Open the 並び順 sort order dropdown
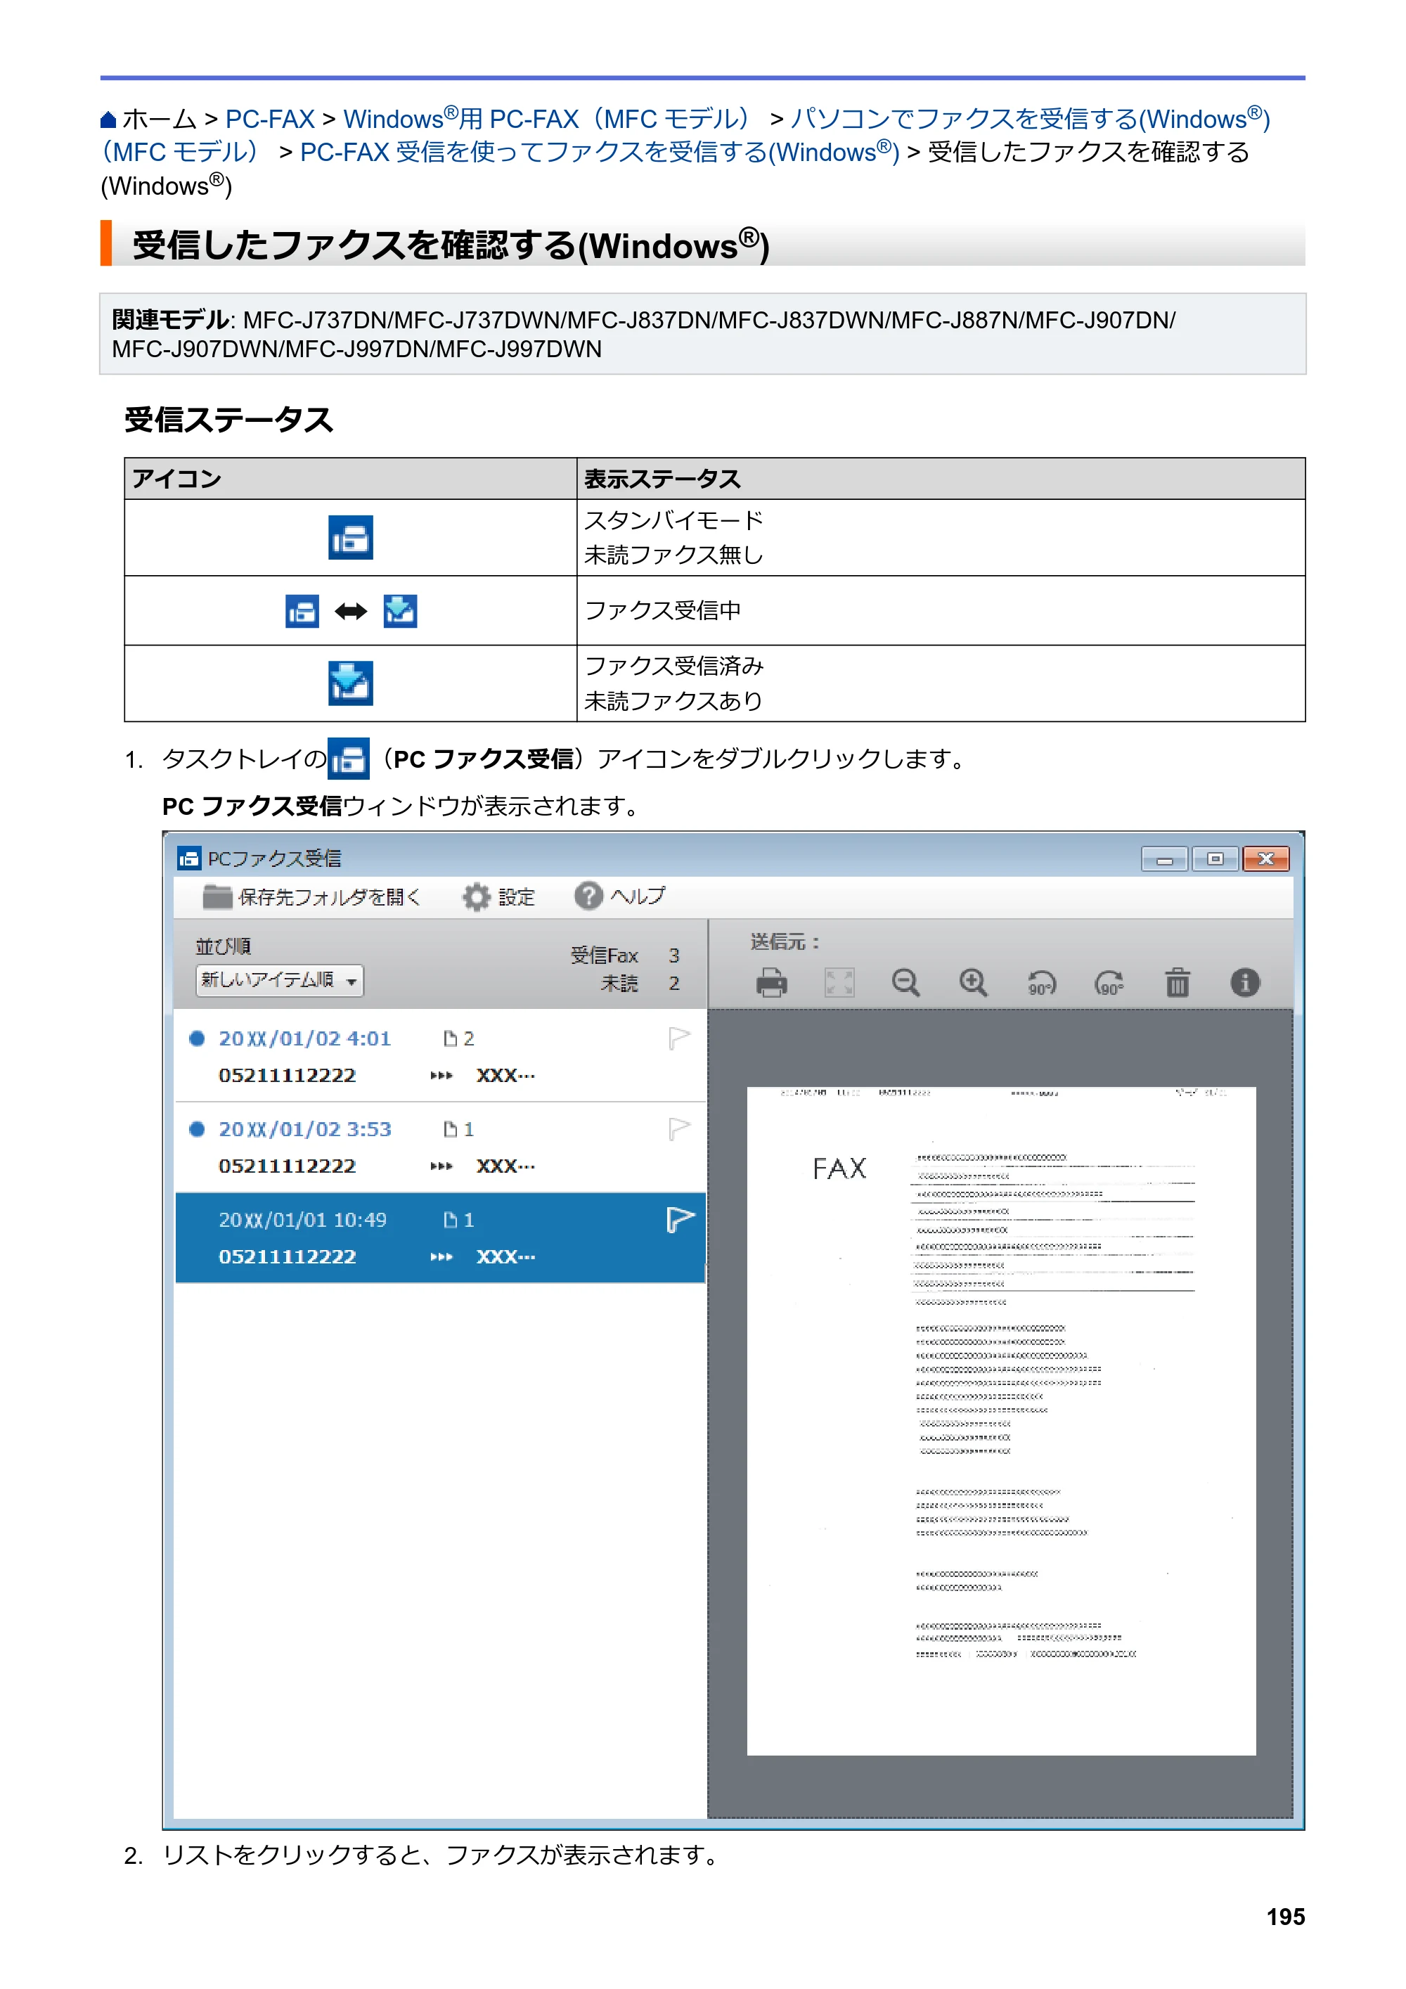 tap(279, 981)
